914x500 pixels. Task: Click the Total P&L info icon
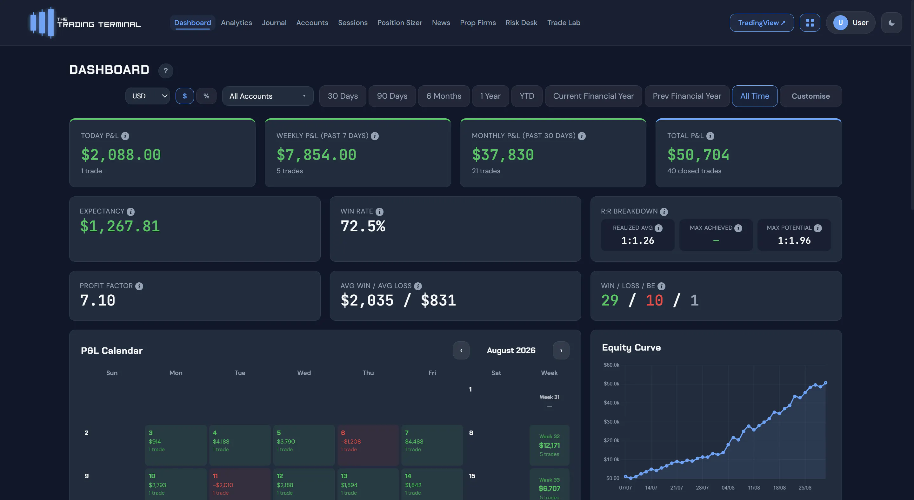710,136
